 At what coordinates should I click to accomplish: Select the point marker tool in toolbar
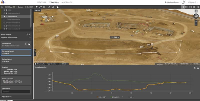pos(37,7)
